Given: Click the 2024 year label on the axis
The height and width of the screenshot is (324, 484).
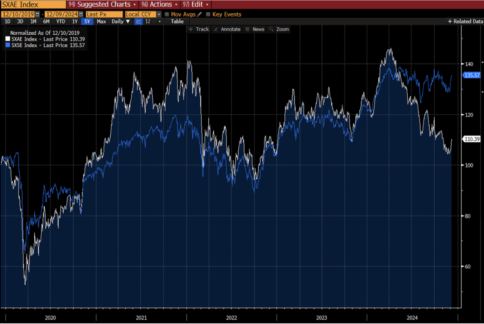Looking at the screenshot, I should coord(412,318).
